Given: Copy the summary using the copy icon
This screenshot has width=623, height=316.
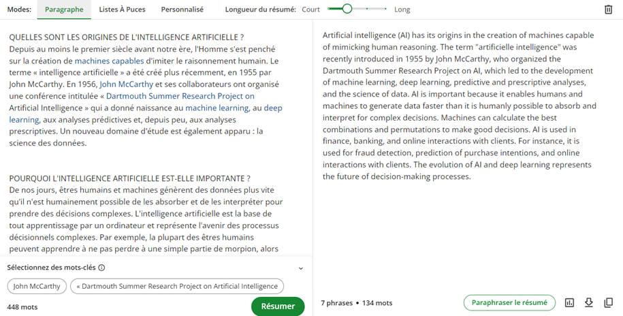Looking at the screenshot, I should (608, 303).
